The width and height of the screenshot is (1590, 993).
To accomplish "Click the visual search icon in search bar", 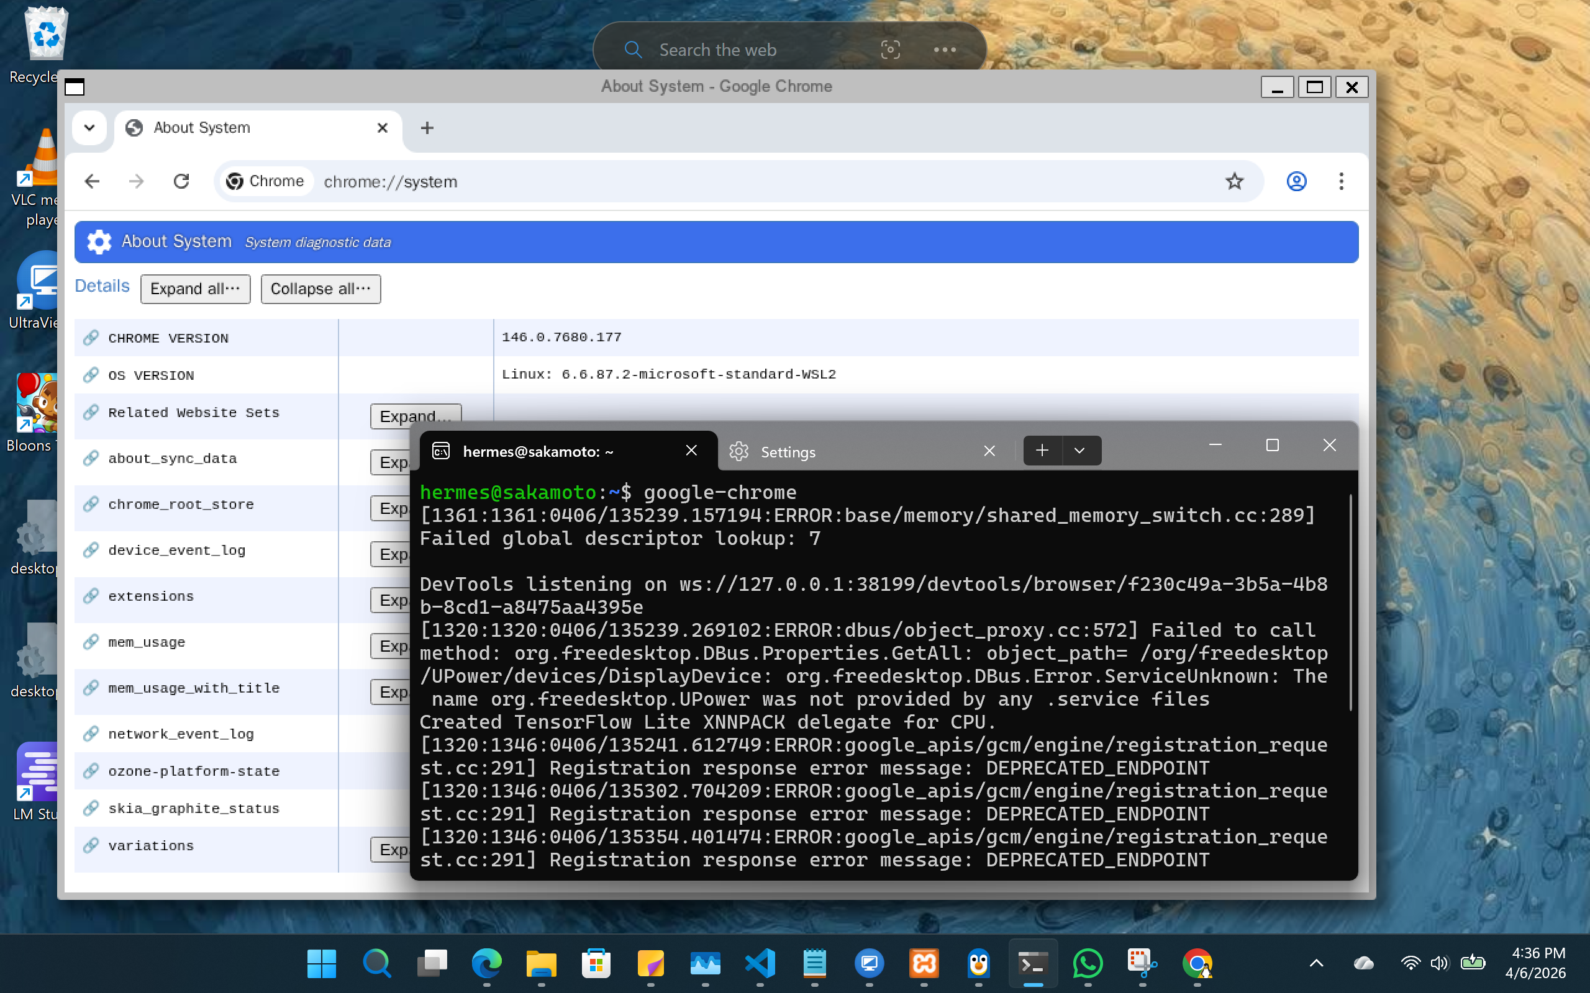I will pyautogui.click(x=890, y=50).
